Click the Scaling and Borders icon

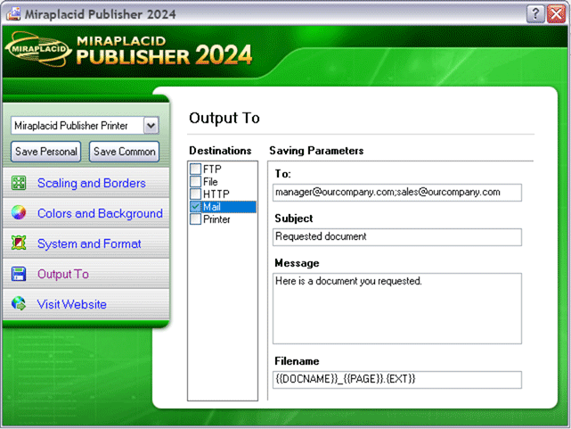18,184
